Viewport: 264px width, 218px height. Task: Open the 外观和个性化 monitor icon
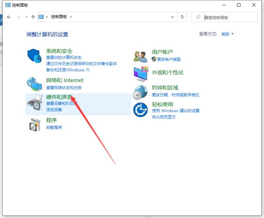(x=141, y=74)
